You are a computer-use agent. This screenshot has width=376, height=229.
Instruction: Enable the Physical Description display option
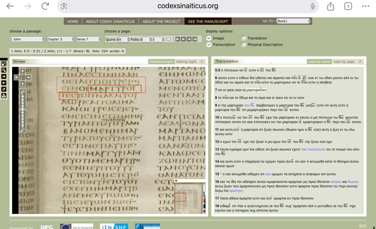pyautogui.click(x=244, y=45)
